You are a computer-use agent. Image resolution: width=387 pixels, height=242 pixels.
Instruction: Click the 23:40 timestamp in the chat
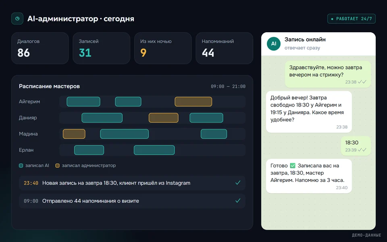[341, 188]
